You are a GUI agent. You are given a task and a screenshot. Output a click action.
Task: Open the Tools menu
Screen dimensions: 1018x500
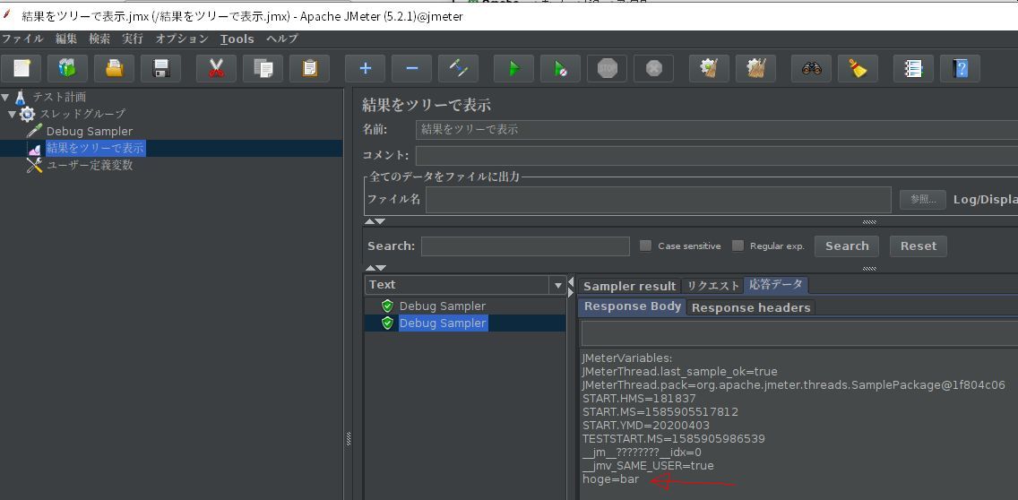coord(237,39)
